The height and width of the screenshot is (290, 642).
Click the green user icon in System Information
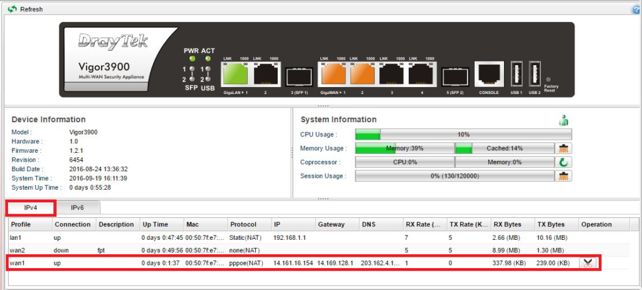tap(564, 120)
